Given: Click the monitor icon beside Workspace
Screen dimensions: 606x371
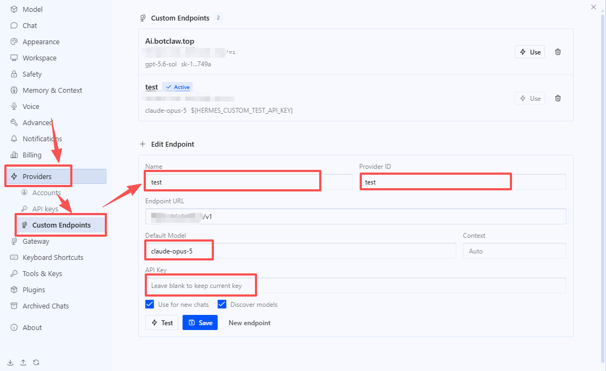Looking at the screenshot, I should pos(14,58).
